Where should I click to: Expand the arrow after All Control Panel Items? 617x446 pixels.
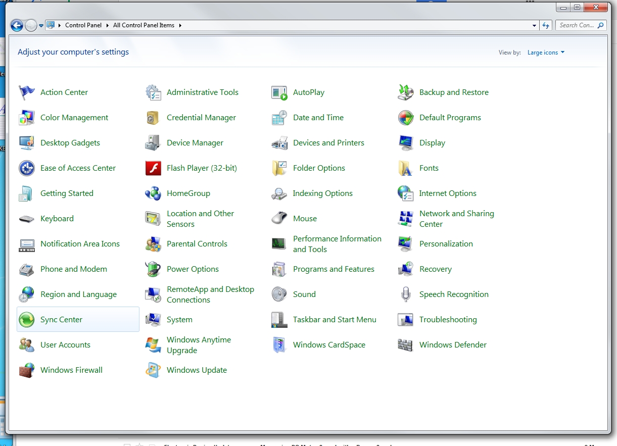180,25
